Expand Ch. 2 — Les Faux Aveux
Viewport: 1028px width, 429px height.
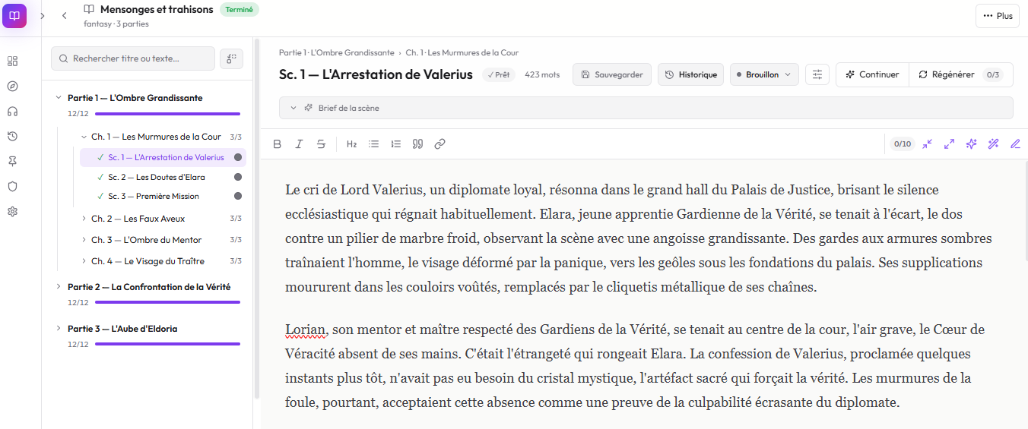click(x=84, y=219)
